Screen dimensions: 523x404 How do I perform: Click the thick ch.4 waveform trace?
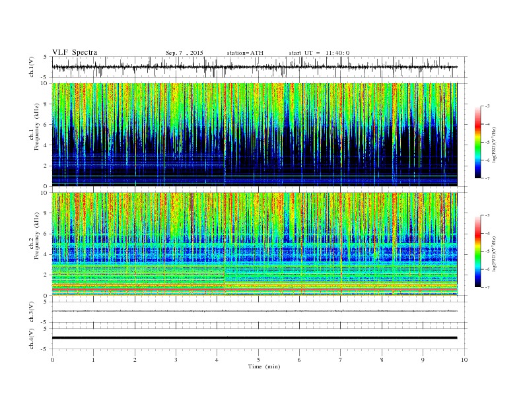coord(254,338)
